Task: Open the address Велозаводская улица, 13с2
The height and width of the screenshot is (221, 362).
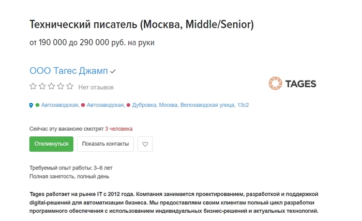Action: pos(214,105)
